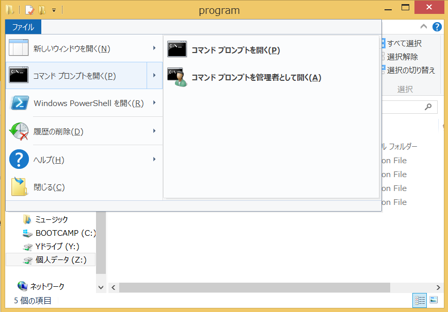The image size is (448, 312).
Task: Click the ミュージック tree label
Action: [52, 219]
